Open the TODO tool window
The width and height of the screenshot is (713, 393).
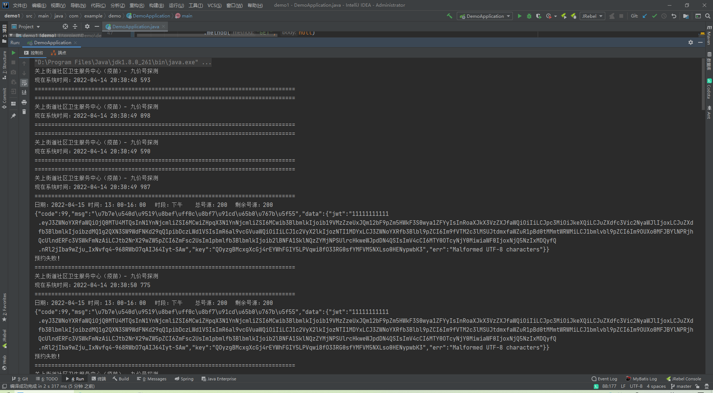pos(47,379)
